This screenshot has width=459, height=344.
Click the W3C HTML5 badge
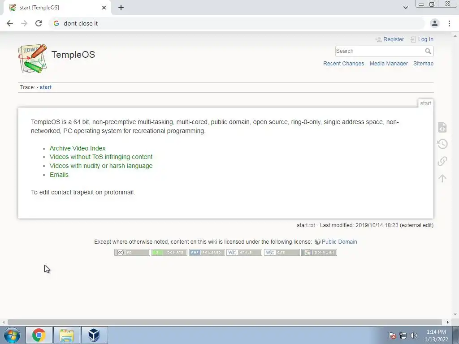pos(244,252)
